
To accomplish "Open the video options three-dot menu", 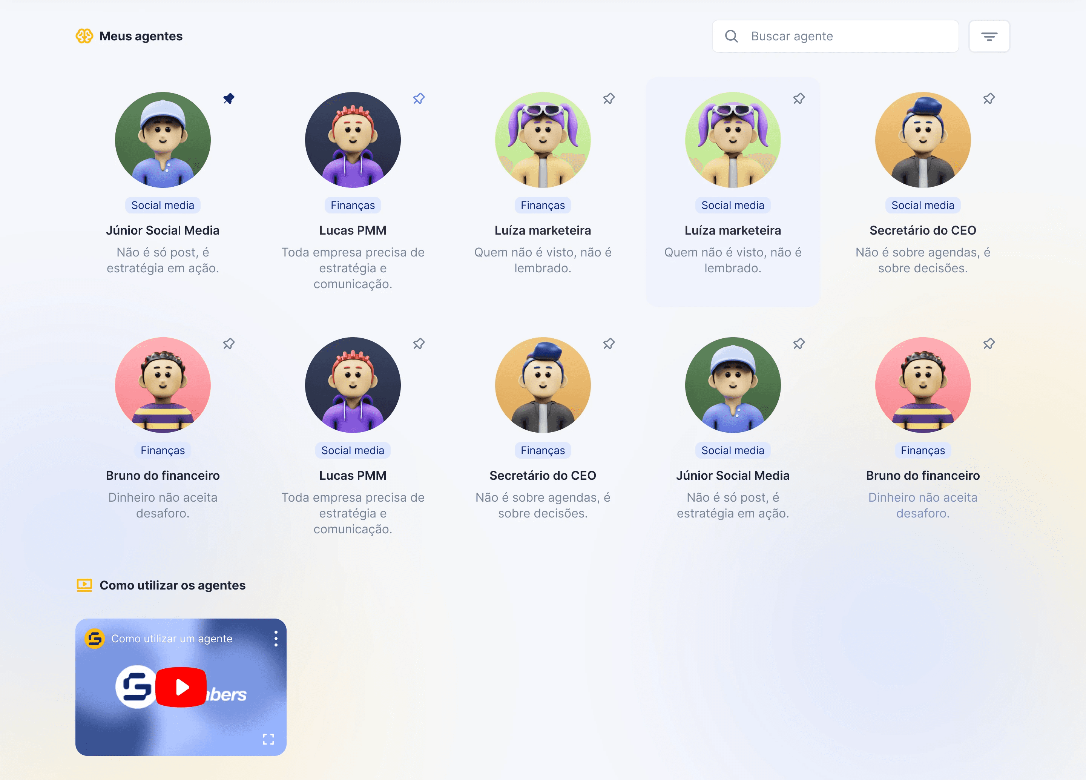I will 276,638.
